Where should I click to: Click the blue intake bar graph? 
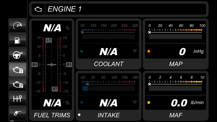click(85, 88)
